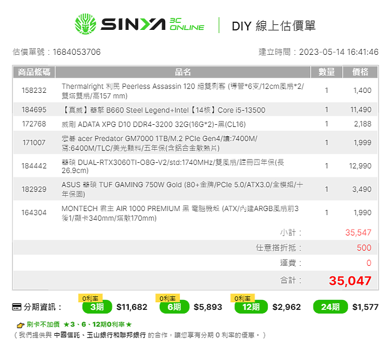Image resolution: width=391 pixels, height=351 pixels.
Task: Click the price 3,490
Action: tap(362, 189)
